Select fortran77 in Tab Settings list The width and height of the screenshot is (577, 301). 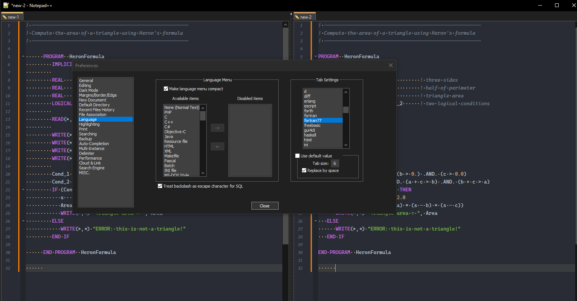pyautogui.click(x=323, y=120)
